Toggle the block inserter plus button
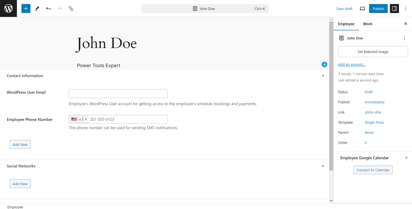412x209 pixels. [x=26, y=9]
